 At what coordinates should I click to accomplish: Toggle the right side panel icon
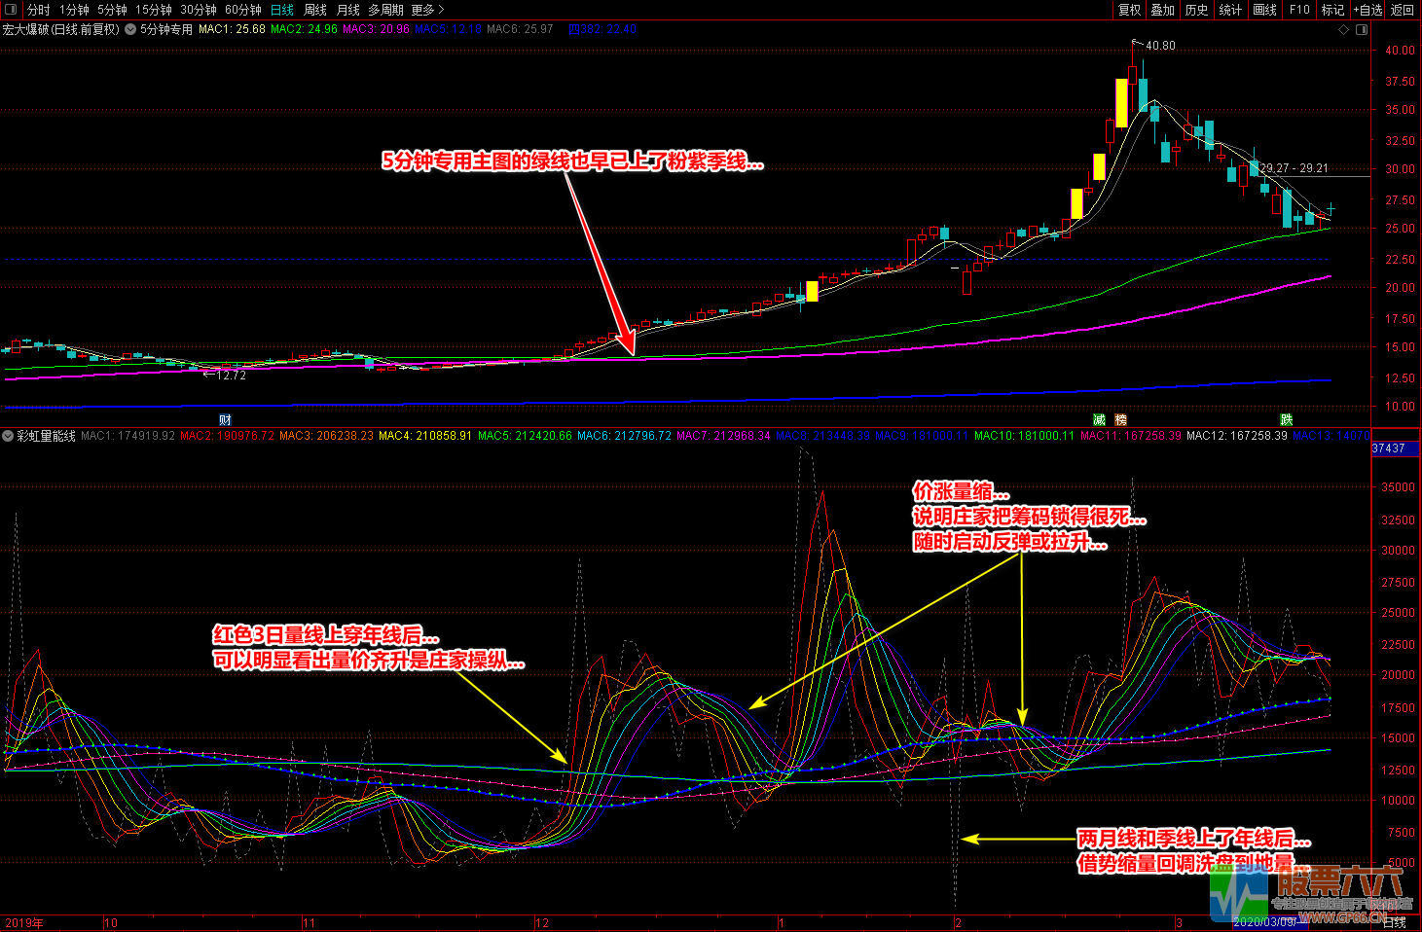pos(1360,29)
